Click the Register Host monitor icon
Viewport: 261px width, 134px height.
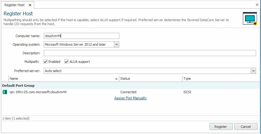click(250, 19)
